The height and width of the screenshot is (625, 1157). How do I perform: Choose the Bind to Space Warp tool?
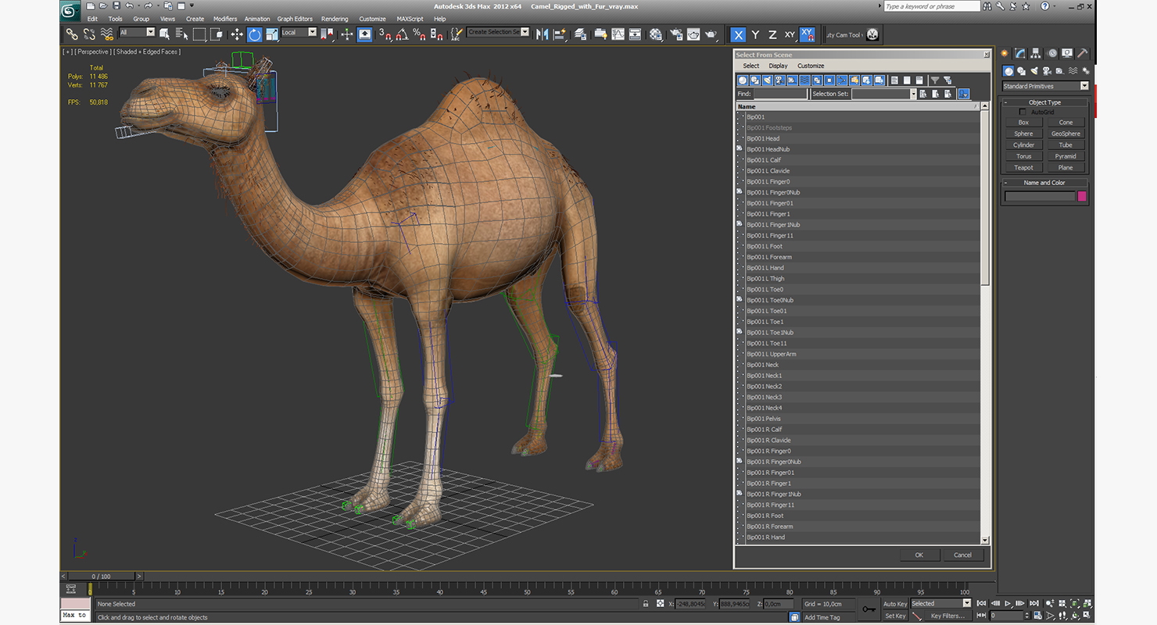click(x=107, y=34)
